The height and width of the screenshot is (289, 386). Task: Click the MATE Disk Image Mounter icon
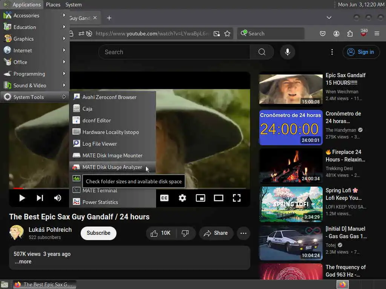pyautogui.click(x=77, y=155)
